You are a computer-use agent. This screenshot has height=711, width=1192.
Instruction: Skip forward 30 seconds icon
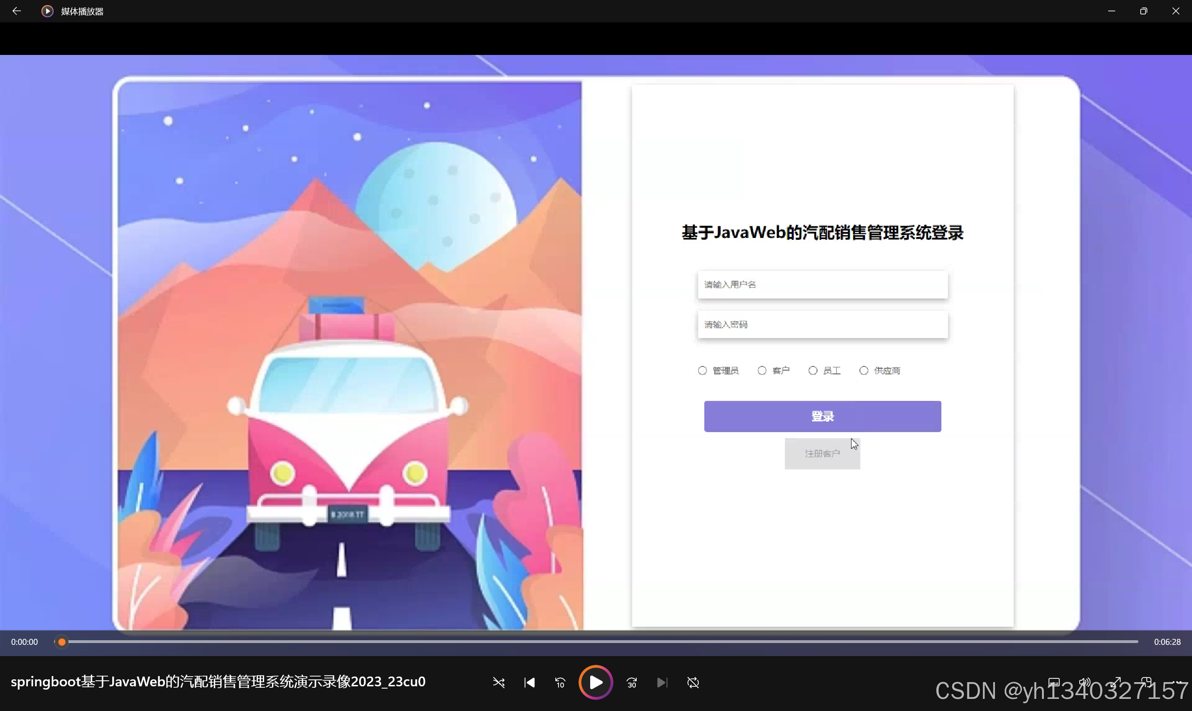tap(632, 682)
